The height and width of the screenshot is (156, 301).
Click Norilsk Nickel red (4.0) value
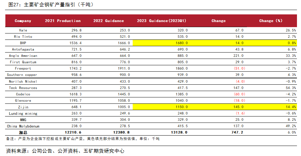(240, 81)
